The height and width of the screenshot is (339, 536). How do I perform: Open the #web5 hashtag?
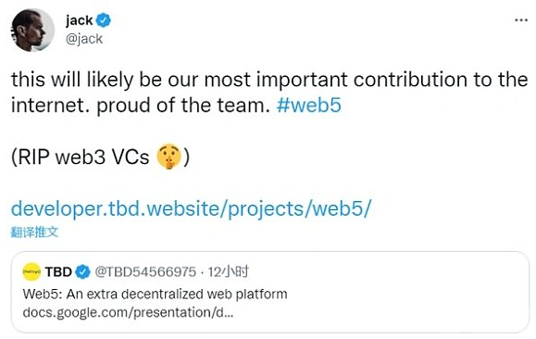[x=308, y=105]
